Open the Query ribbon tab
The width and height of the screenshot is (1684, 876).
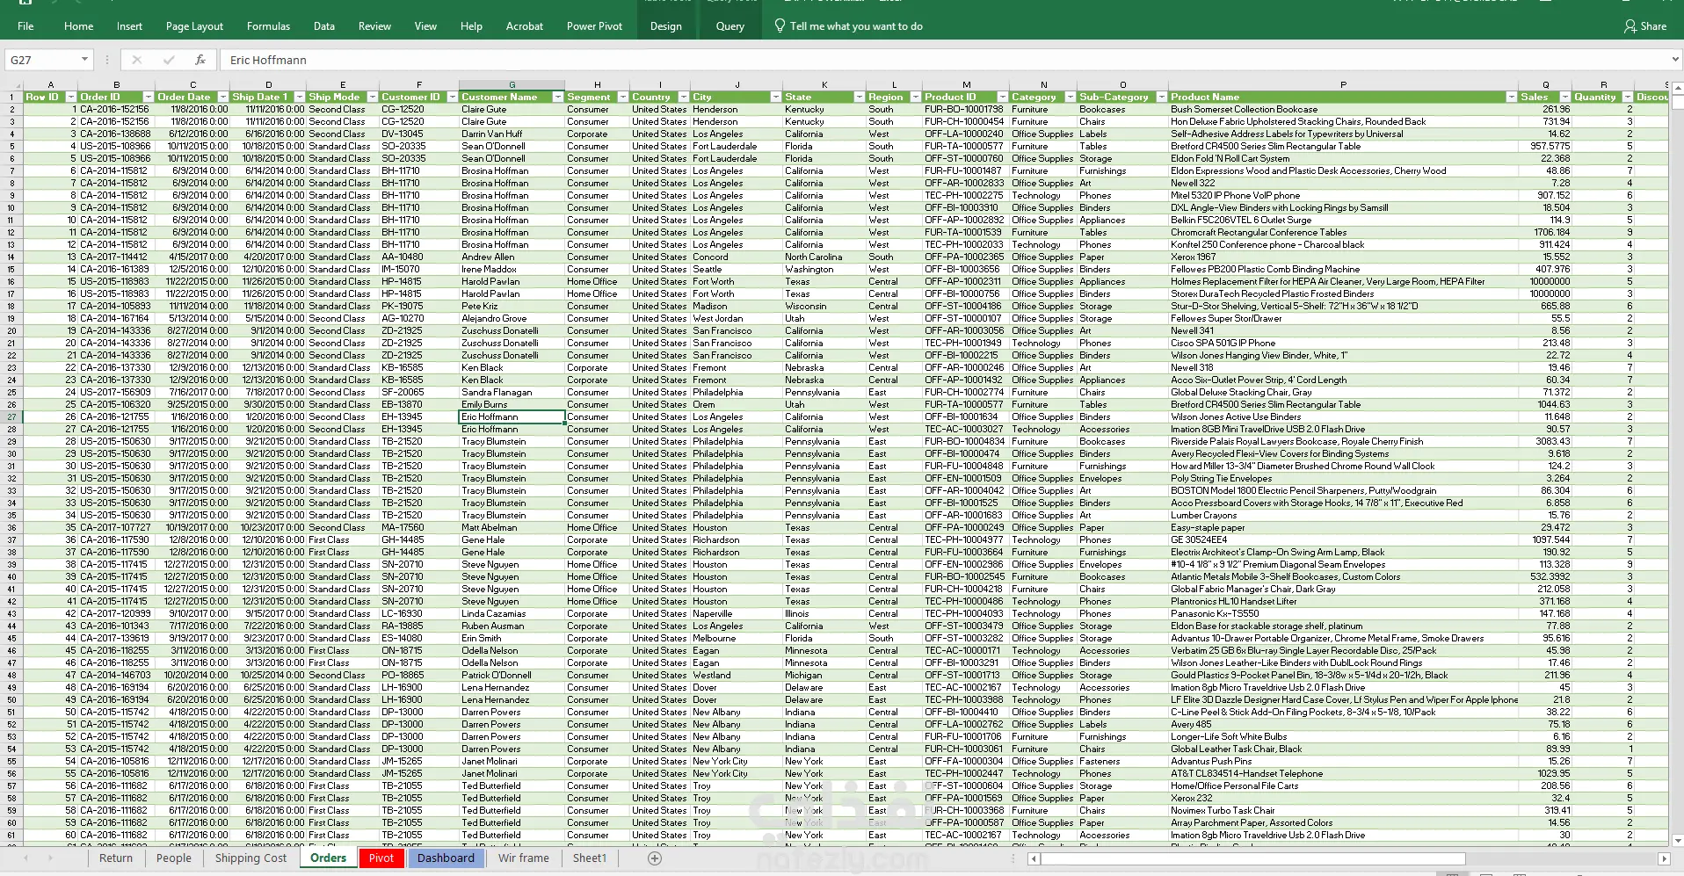tap(729, 26)
